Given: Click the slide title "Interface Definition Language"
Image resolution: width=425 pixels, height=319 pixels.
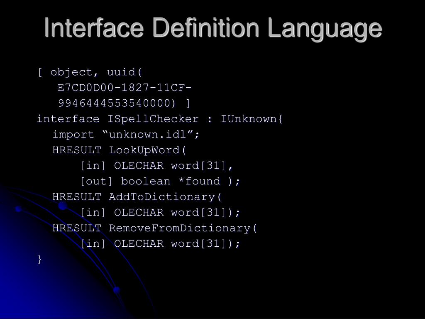Looking at the screenshot, I should [x=213, y=29].
